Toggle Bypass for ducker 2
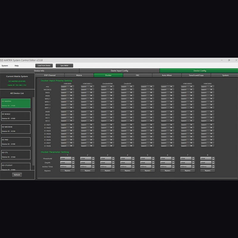The width and height of the screenshot is (238, 238). click(x=87, y=171)
